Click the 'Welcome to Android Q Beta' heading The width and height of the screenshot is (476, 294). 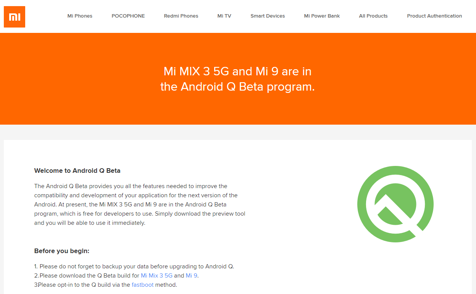(77, 171)
